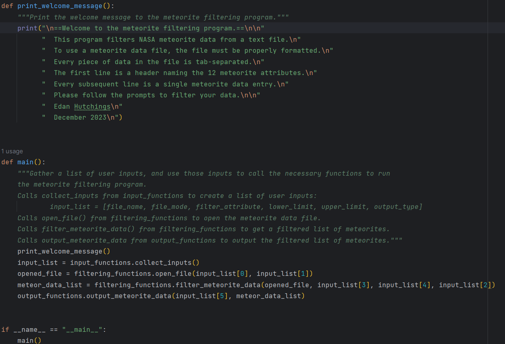Viewport: 505px width, 344px height.
Task: Click the output_meteorite_data call in main
Action: (x=128, y=296)
